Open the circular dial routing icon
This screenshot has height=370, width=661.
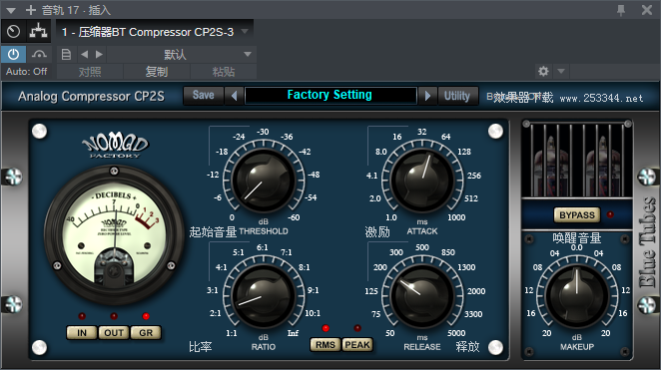[14, 32]
